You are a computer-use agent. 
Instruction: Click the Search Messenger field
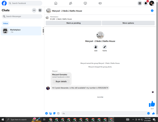22,16
